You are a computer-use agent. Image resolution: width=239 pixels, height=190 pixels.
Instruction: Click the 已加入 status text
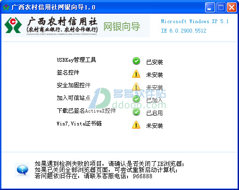(x=154, y=100)
